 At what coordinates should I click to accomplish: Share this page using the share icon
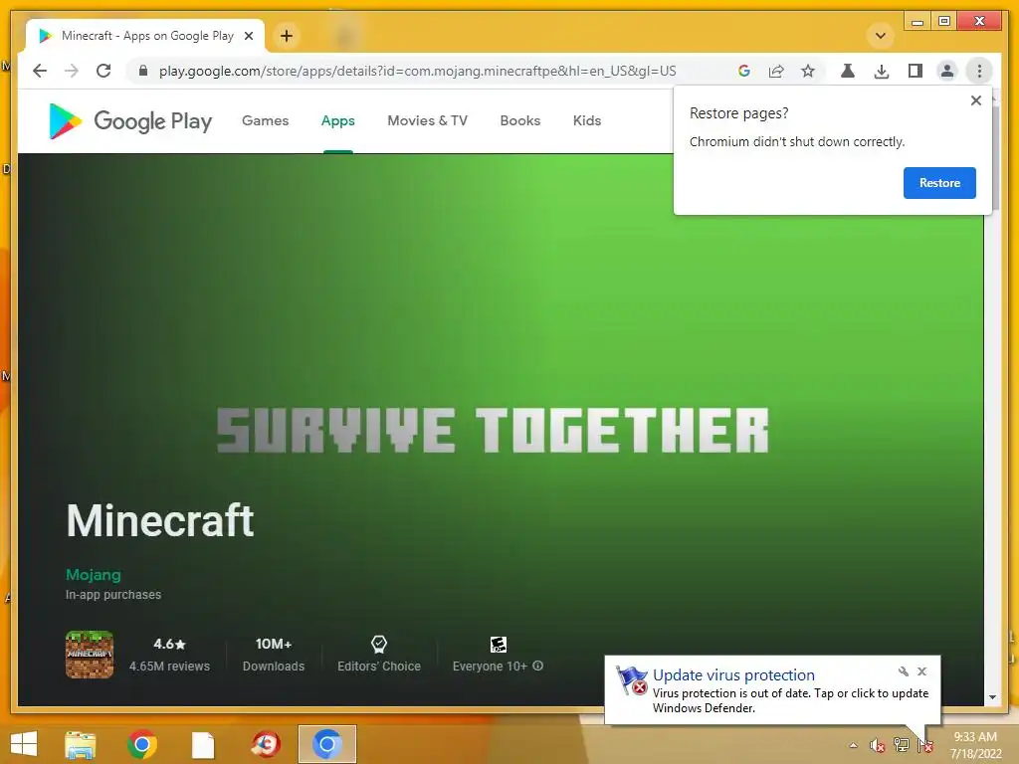coord(776,71)
